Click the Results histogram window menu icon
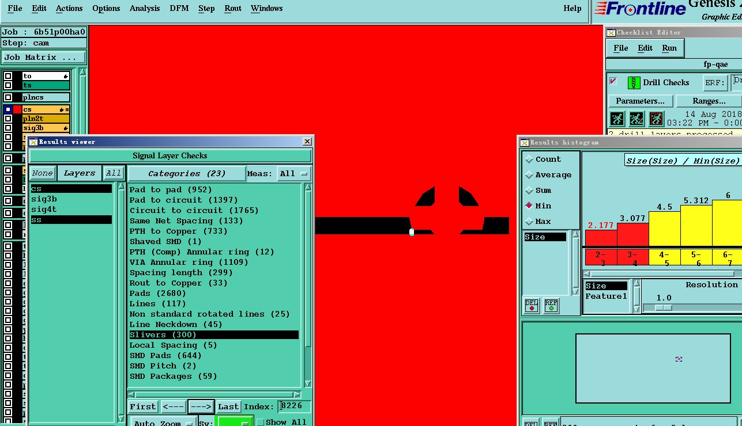Viewport: 742px width, 426px height. point(524,142)
